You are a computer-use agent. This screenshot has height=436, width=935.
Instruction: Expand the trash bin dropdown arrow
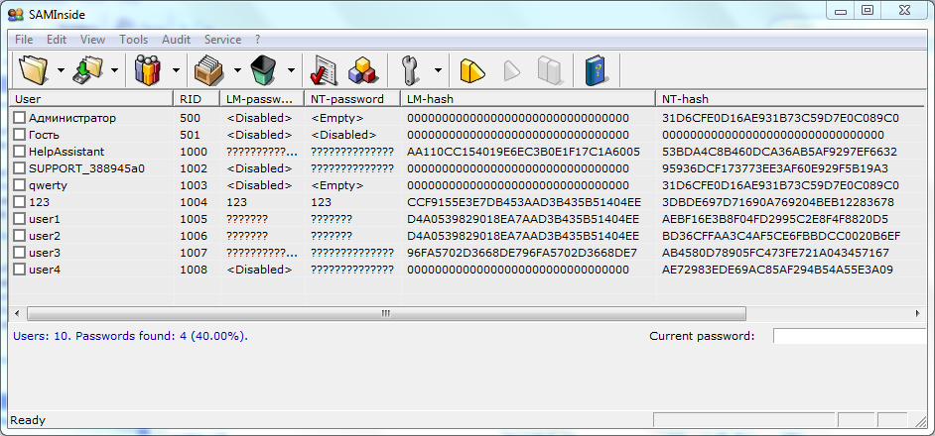coord(291,70)
